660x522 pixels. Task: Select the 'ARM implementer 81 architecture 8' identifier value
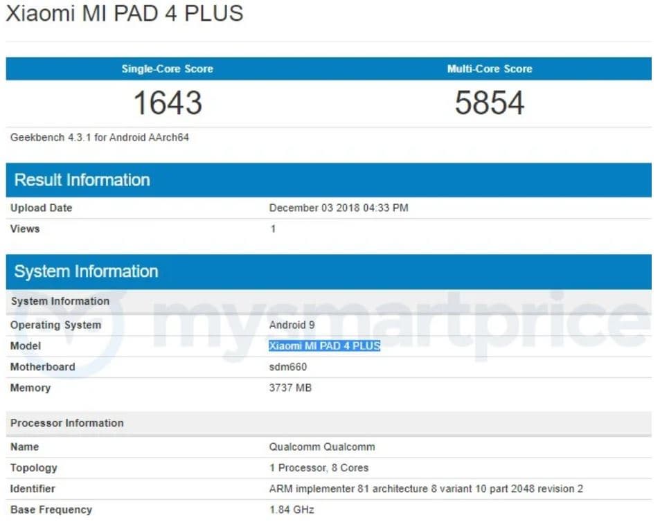click(x=426, y=489)
